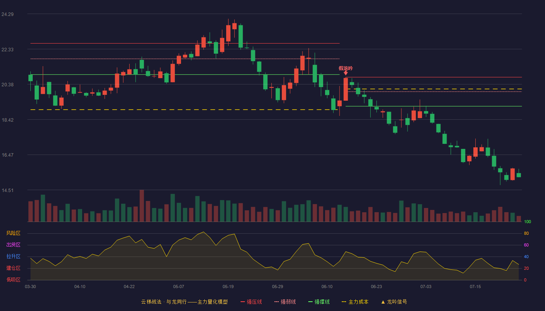Click the 云梯战法 · 与龙同行 title text
The height and width of the screenshot is (311, 545).
[163, 302]
